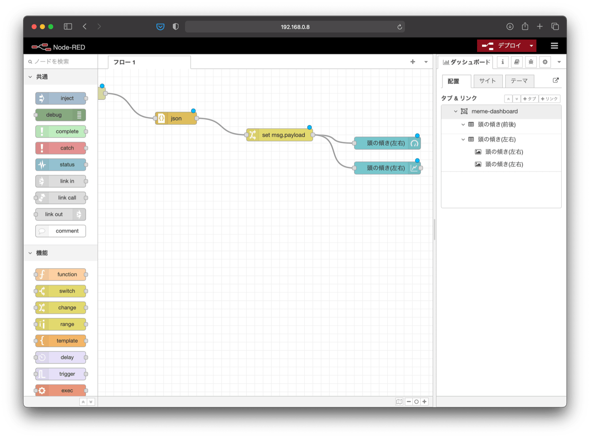This screenshot has width=590, height=438.
Task: Collapse the 頭の傾き(前後) group
Action: click(463, 124)
